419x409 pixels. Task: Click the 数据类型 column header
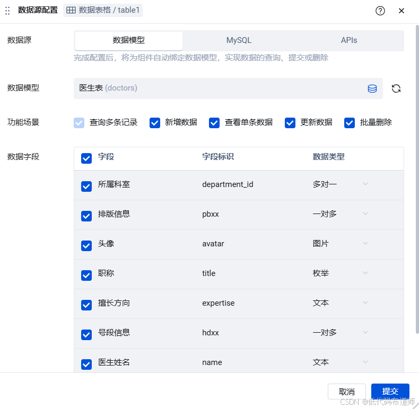click(x=329, y=156)
